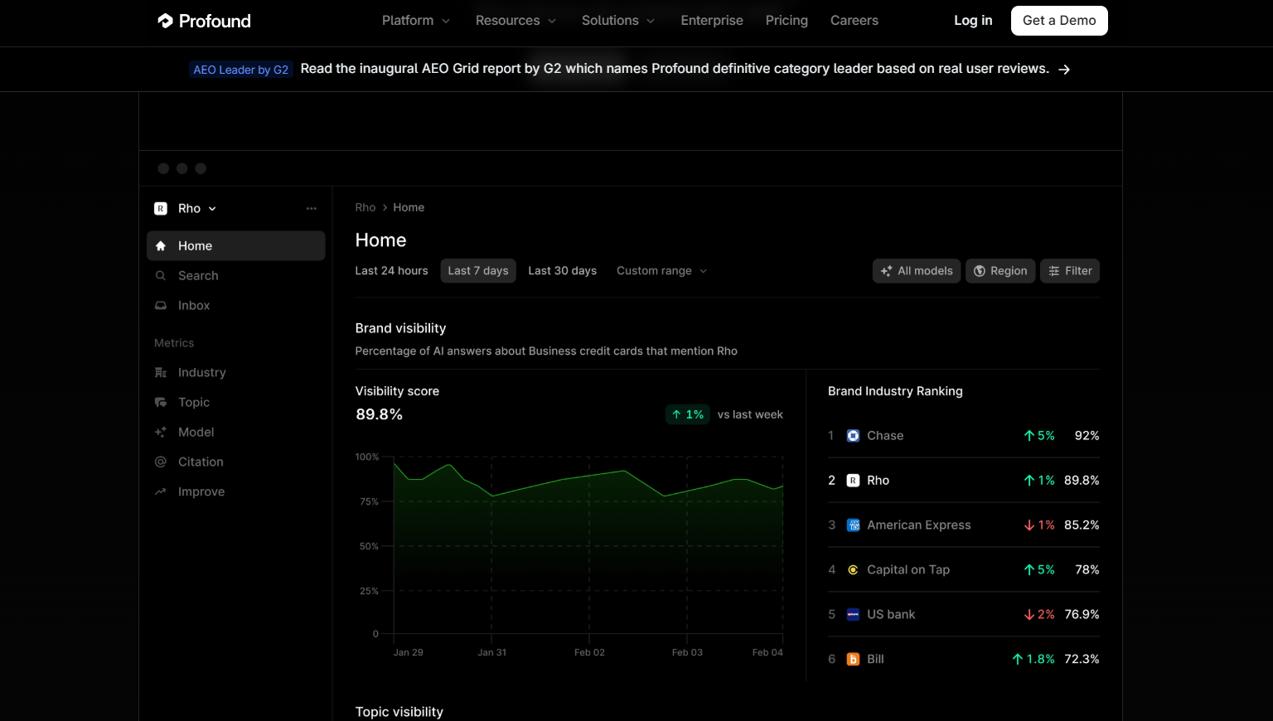Open the Filter options panel
The width and height of the screenshot is (1273, 721).
point(1069,271)
